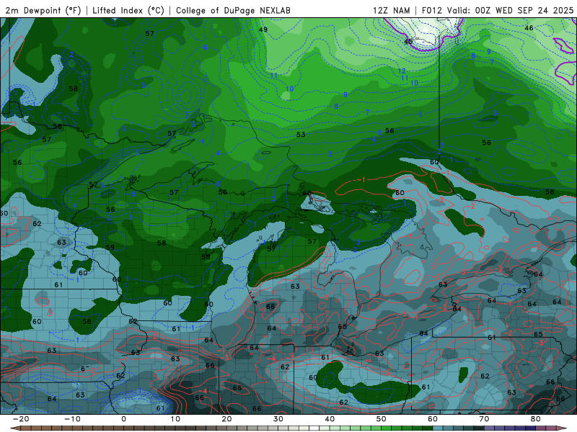577x432 pixels.
Task: Click the 50 label on the color scale
Action: pos(382,419)
